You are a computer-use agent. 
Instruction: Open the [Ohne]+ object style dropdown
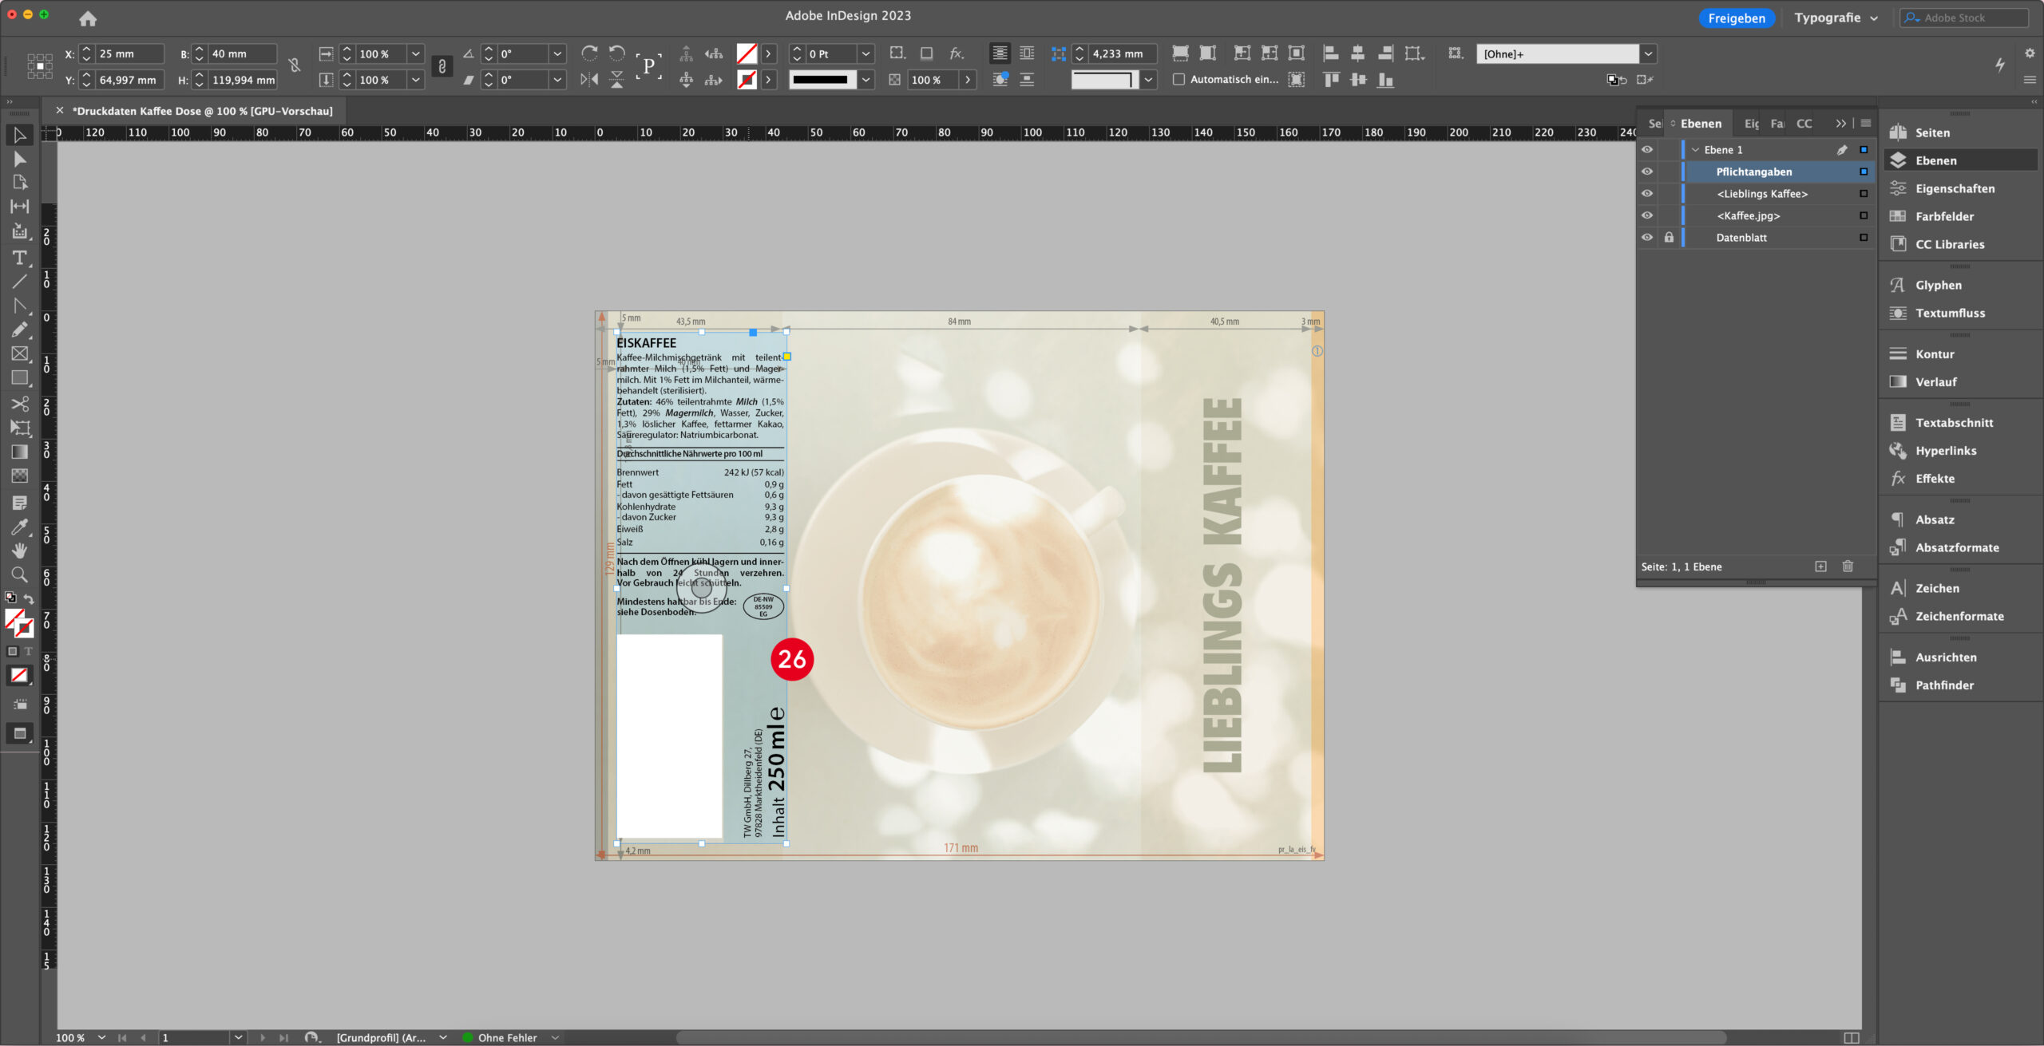tap(1648, 53)
